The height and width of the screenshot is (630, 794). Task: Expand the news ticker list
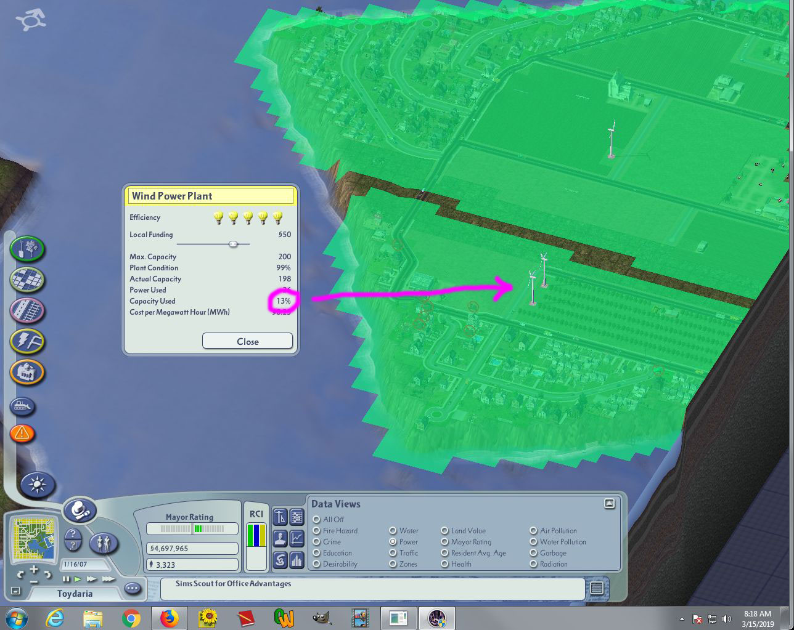[x=596, y=589]
